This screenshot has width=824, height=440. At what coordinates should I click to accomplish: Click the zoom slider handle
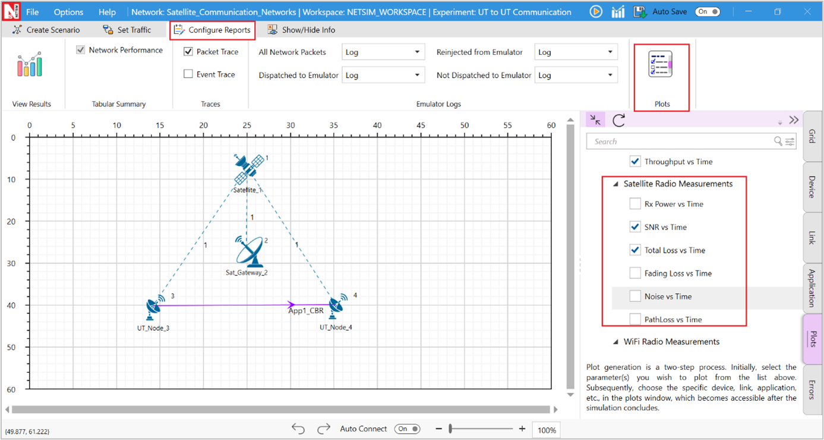[451, 429]
